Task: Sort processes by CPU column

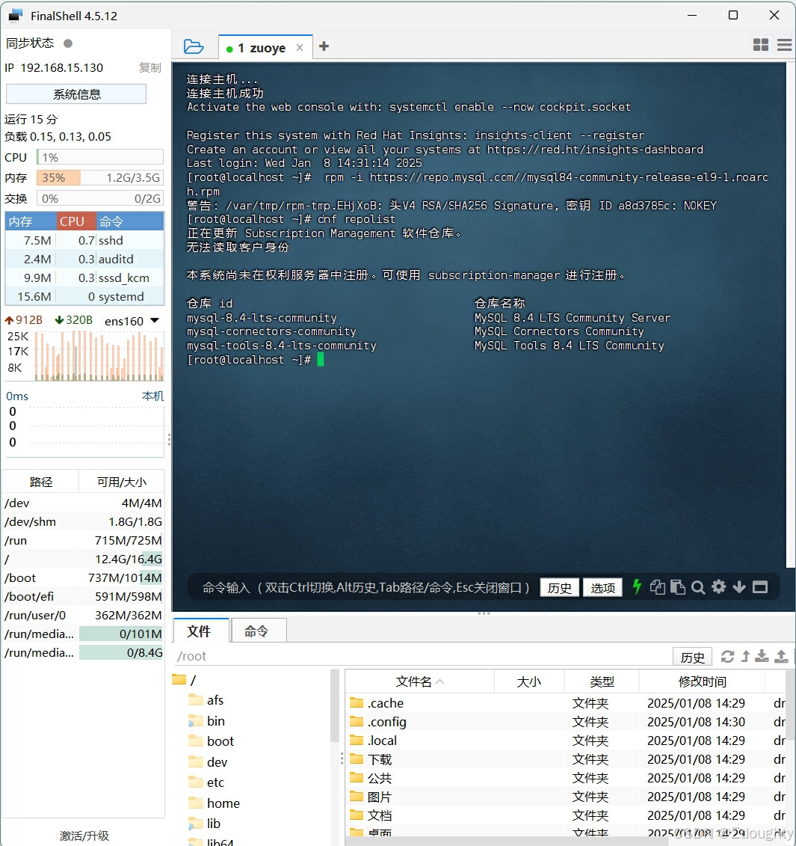Action: [x=76, y=221]
